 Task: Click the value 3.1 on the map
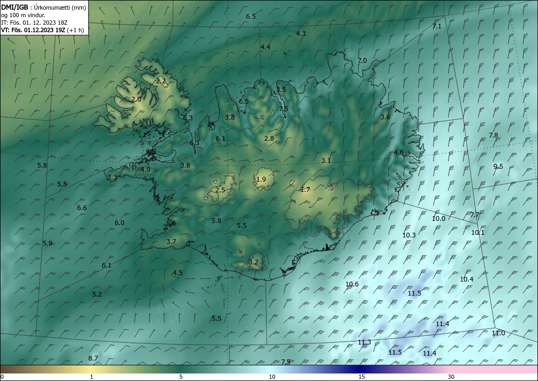pyautogui.click(x=326, y=161)
